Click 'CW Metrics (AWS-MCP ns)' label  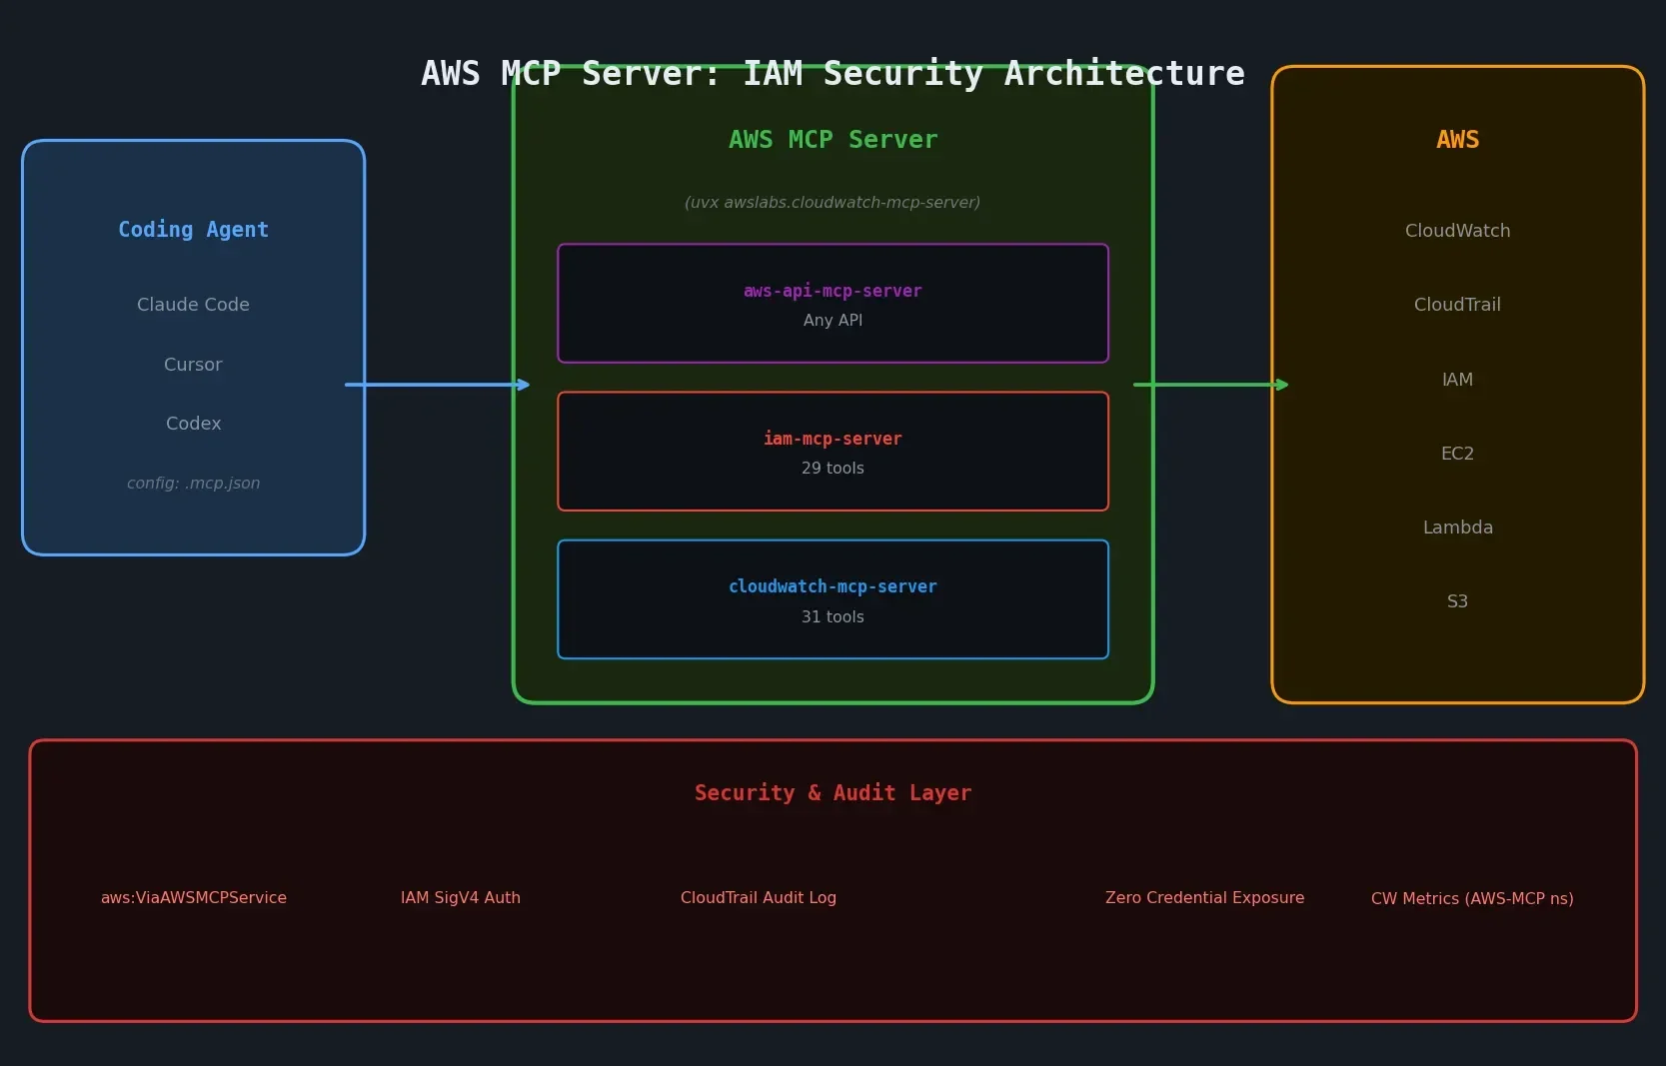[1472, 899]
